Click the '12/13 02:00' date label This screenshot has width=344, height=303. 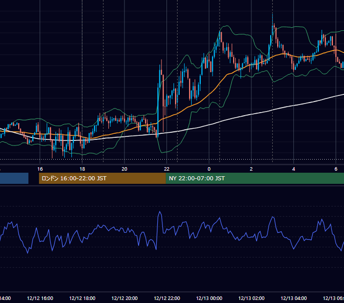(251, 298)
